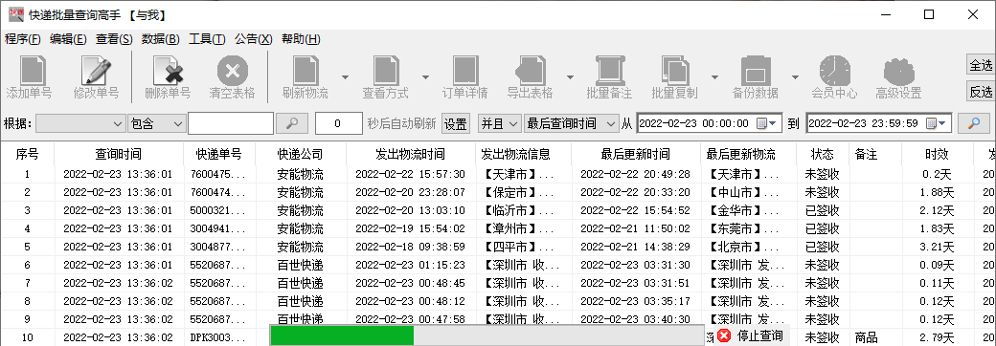Expand the 备份数据 dropdown arrow
This screenshot has width=996, height=346.
(x=795, y=77)
